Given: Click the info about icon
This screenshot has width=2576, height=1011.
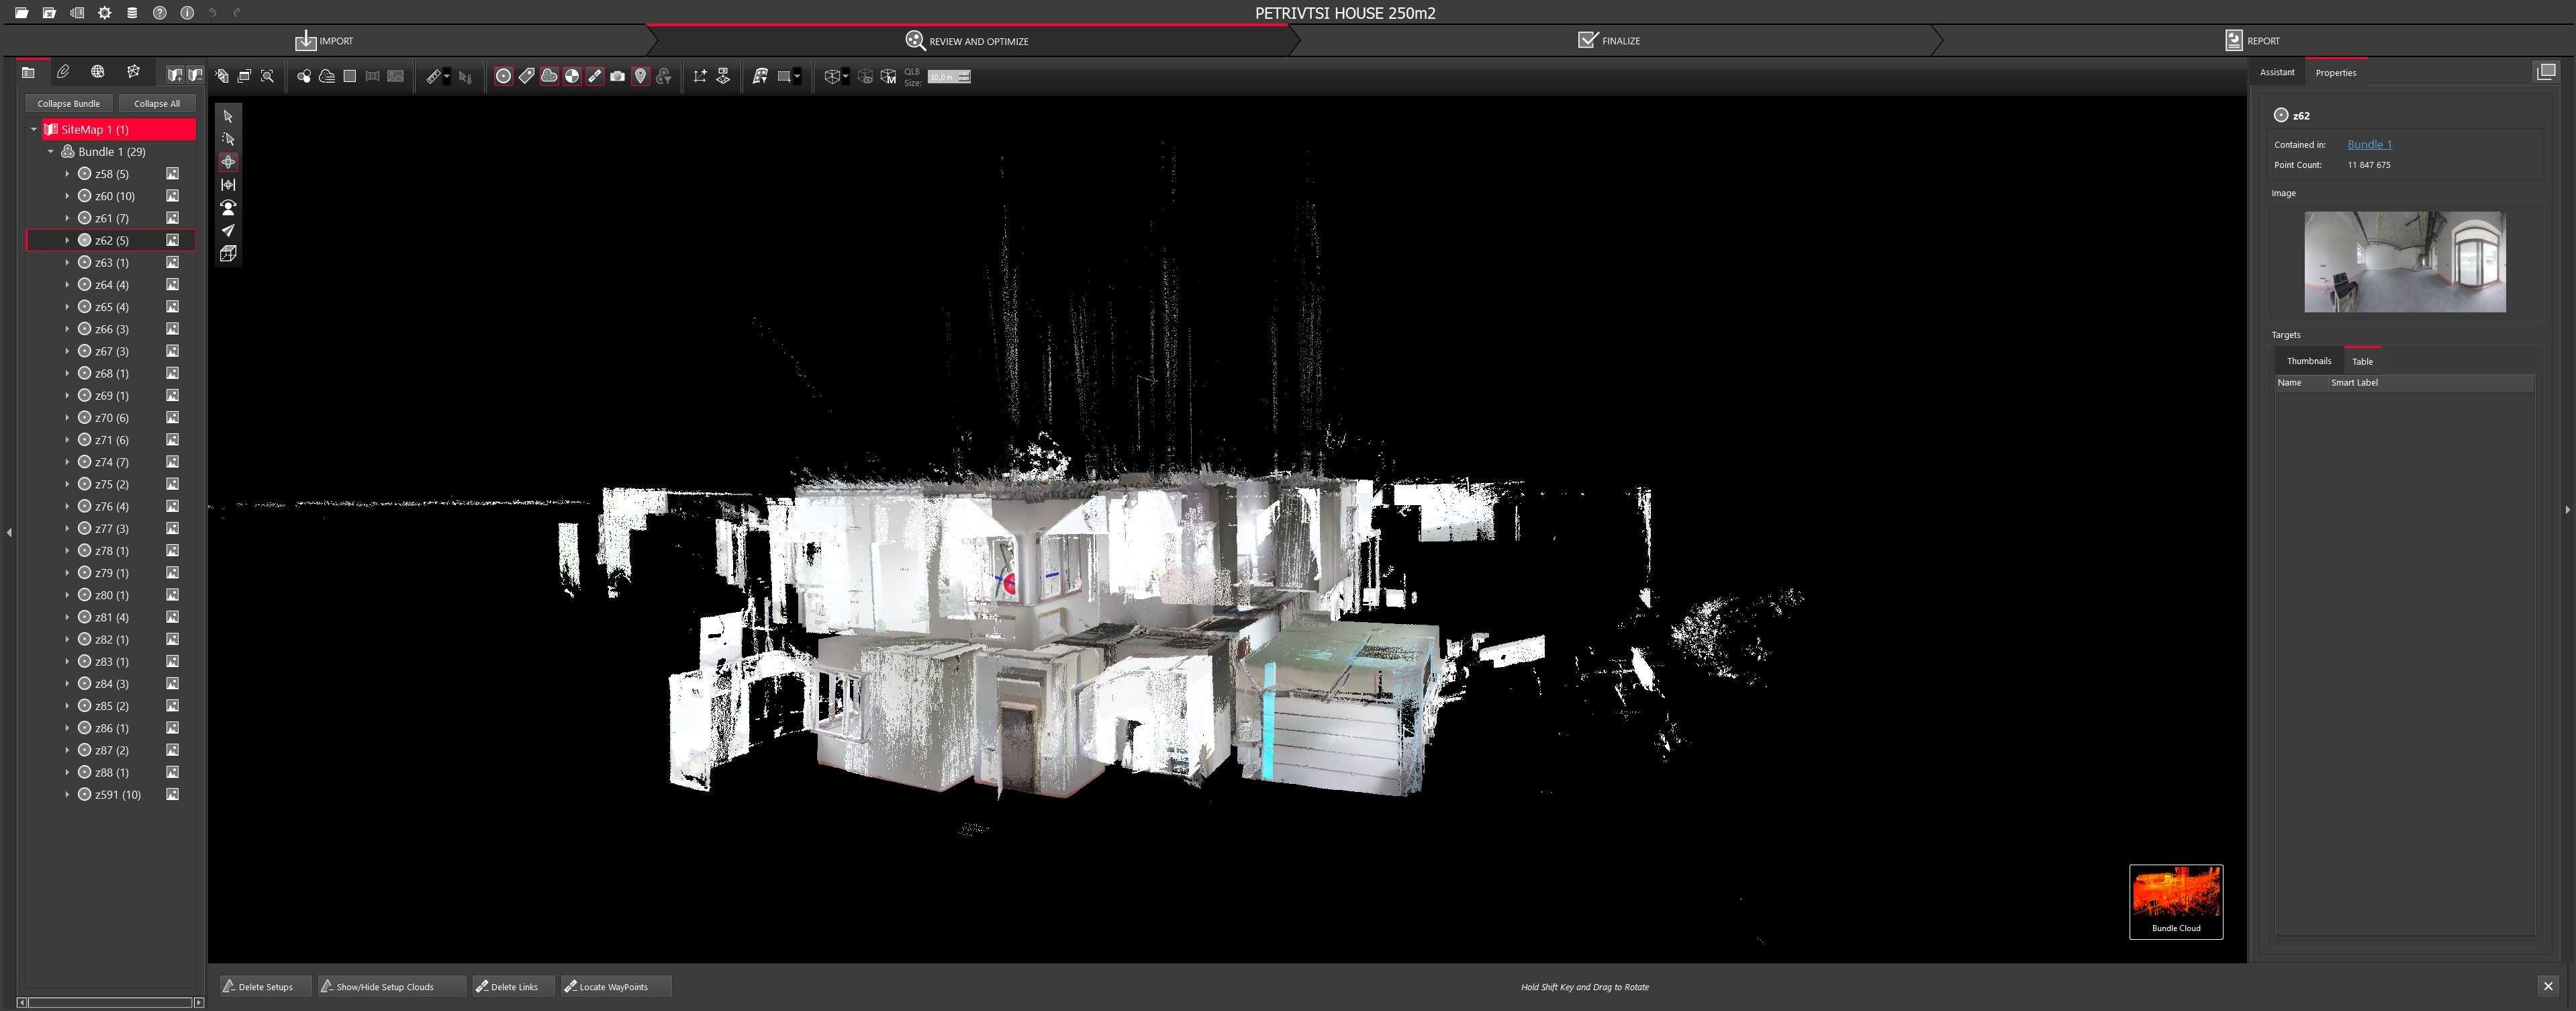Looking at the screenshot, I should [x=187, y=13].
